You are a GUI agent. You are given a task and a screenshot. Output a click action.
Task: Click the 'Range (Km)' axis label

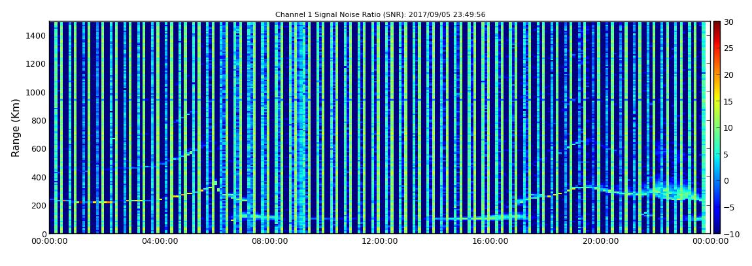click(16, 127)
